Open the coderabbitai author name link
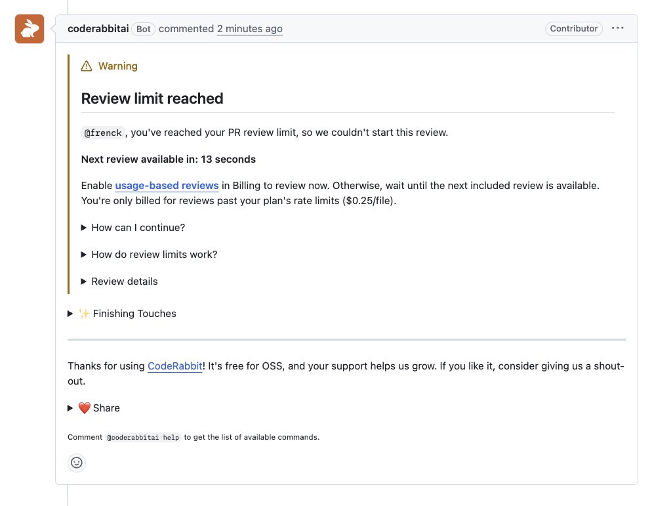652x506 pixels. [x=98, y=29]
